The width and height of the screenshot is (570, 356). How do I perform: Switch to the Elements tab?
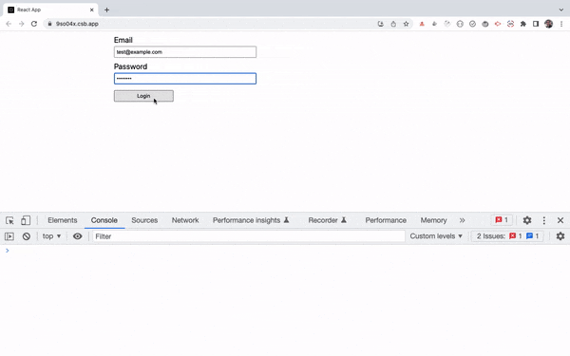pos(63,220)
